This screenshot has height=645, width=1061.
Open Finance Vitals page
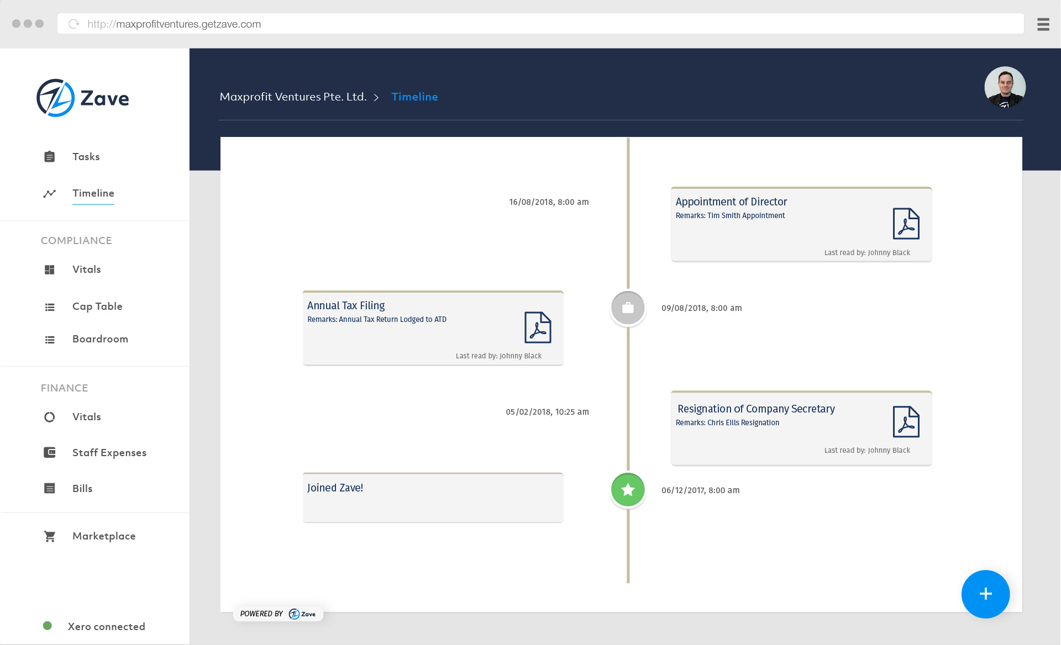[x=87, y=417]
